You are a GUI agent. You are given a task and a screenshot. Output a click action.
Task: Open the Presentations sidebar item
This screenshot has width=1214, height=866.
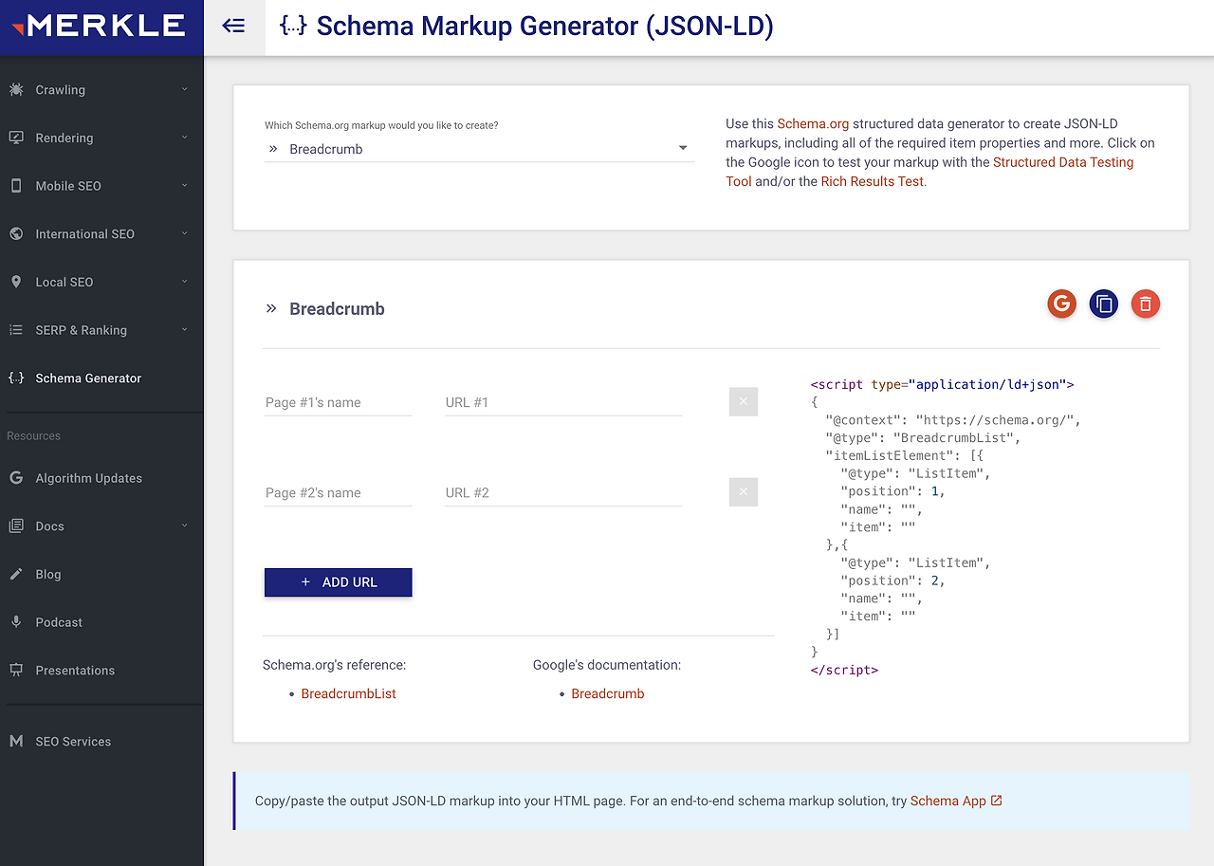(x=101, y=670)
